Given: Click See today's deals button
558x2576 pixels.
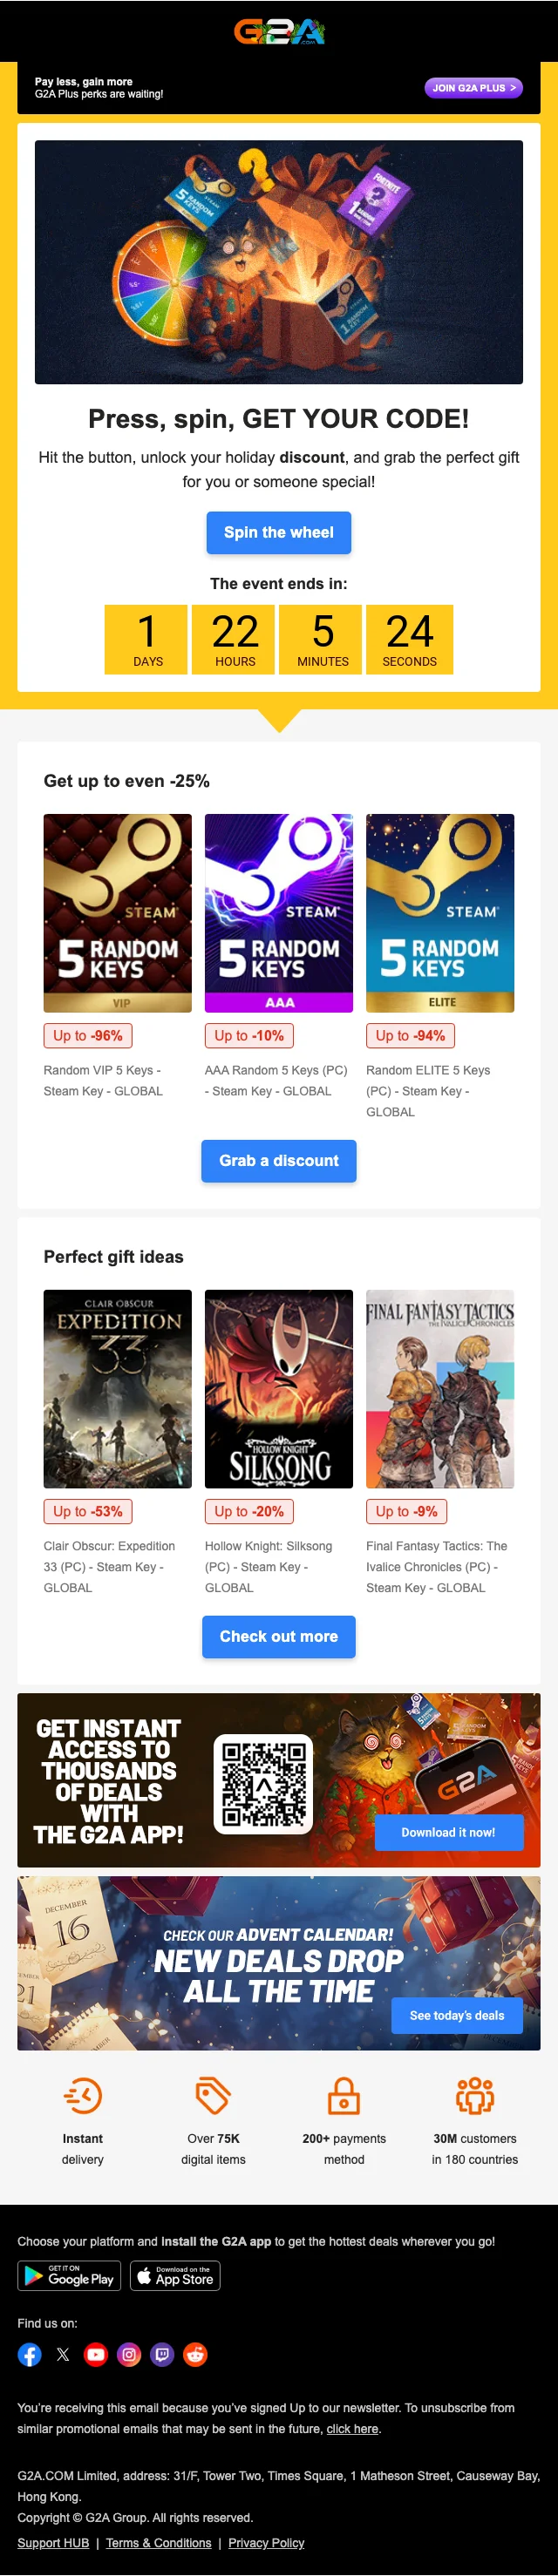Looking at the screenshot, I should coord(456,2015).
